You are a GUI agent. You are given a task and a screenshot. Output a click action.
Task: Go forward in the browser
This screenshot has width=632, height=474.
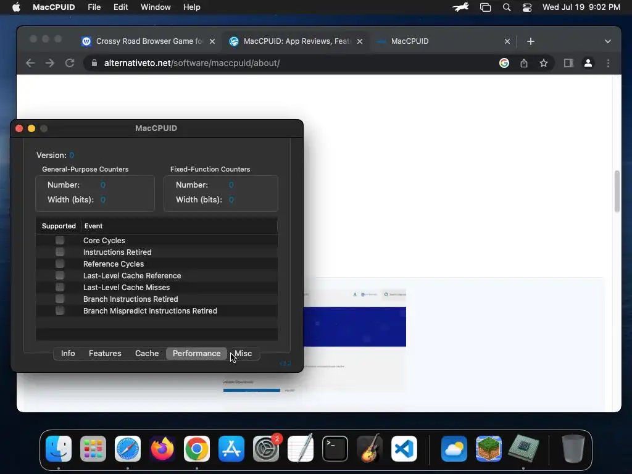pyautogui.click(x=49, y=63)
